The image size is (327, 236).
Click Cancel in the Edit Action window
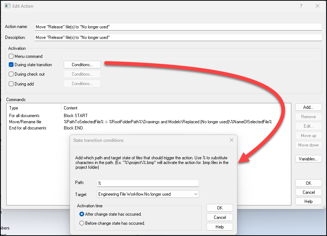[308, 192]
